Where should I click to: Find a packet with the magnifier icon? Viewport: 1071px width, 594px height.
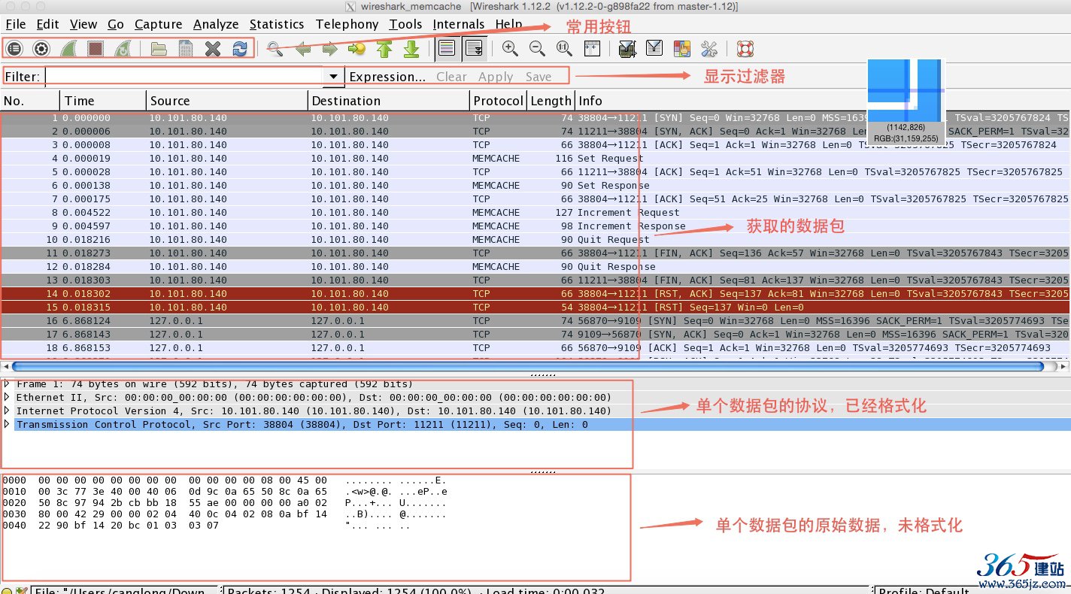pyautogui.click(x=275, y=49)
